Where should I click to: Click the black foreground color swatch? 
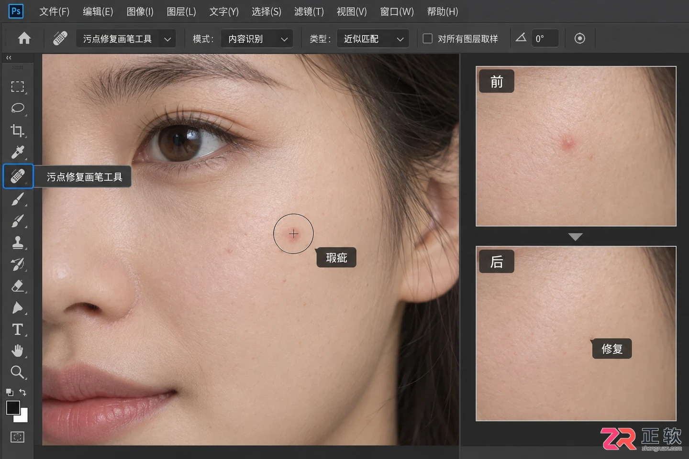[13, 407]
